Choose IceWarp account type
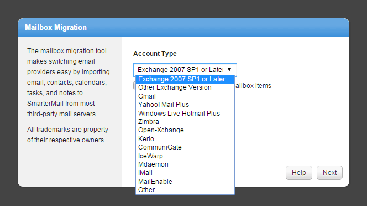The height and width of the screenshot is (206, 367). 185,156
